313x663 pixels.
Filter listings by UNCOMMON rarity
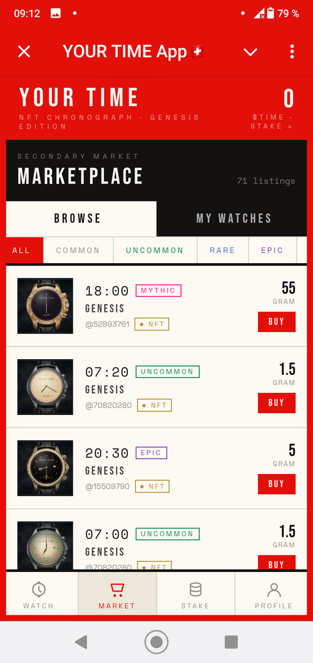[155, 251]
